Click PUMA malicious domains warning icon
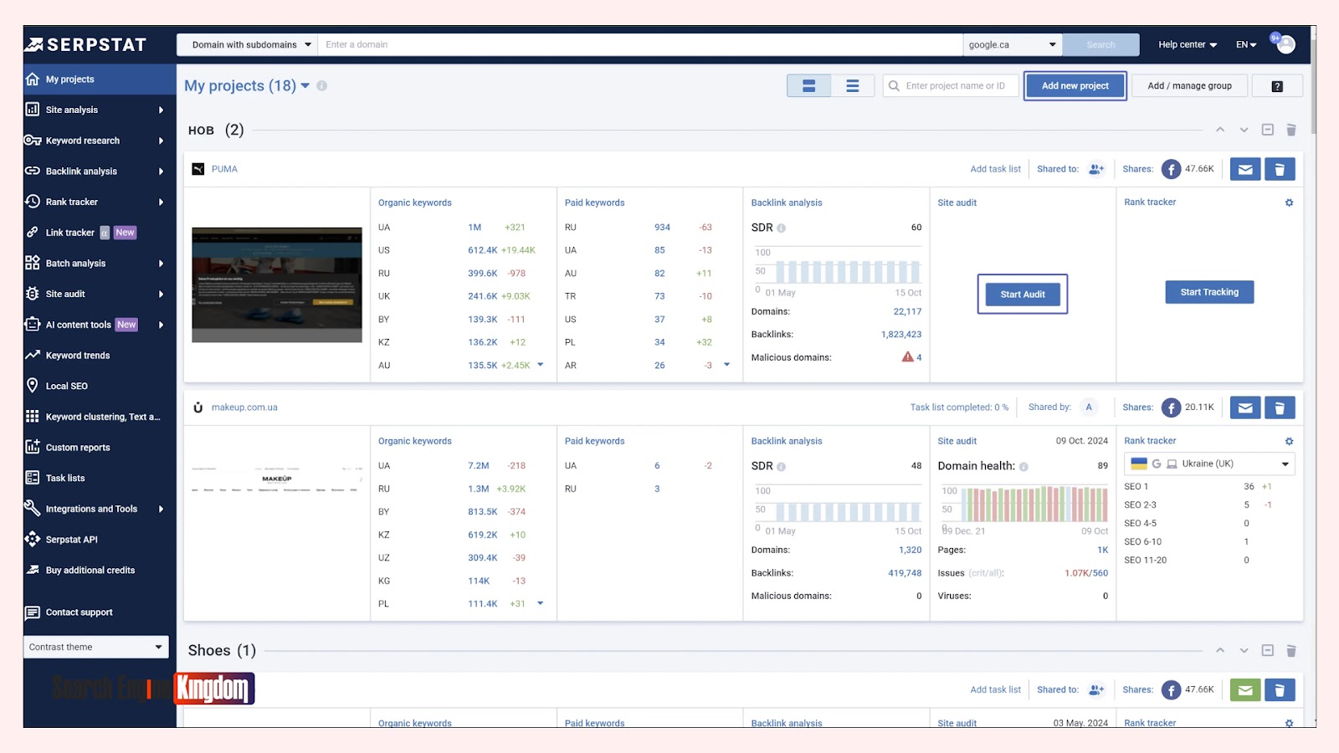1339x753 pixels. [x=907, y=357]
